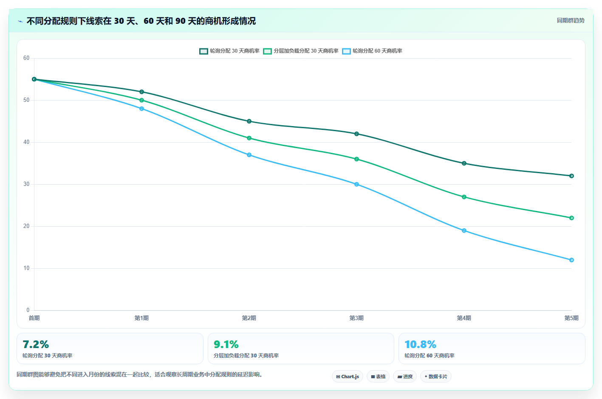The image size is (602, 399).
Task: Select dark green point at 第4期 (35)
Action: (464, 163)
